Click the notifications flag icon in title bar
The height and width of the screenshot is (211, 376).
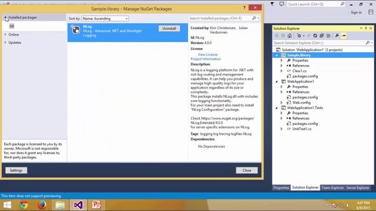pyautogui.click(x=272, y=4)
